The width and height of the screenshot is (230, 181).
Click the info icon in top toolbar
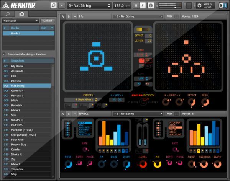click(x=151, y=6)
